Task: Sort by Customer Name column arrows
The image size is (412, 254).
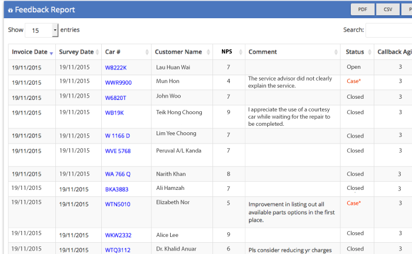Action: coord(208,52)
